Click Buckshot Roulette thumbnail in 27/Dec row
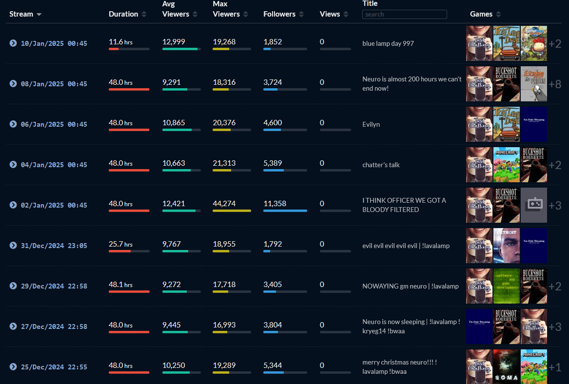The height and width of the screenshot is (384, 569). point(506,326)
